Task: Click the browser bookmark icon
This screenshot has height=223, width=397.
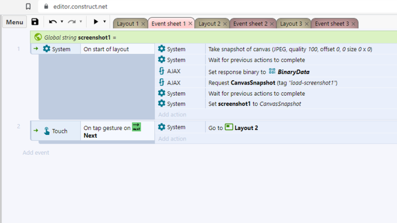Action: click(x=28, y=6)
